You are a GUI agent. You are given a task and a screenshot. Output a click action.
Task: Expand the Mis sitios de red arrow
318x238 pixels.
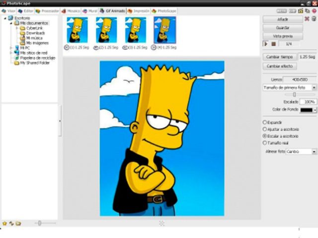coord(11,53)
